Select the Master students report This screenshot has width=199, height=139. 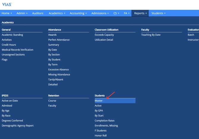coord(99,101)
